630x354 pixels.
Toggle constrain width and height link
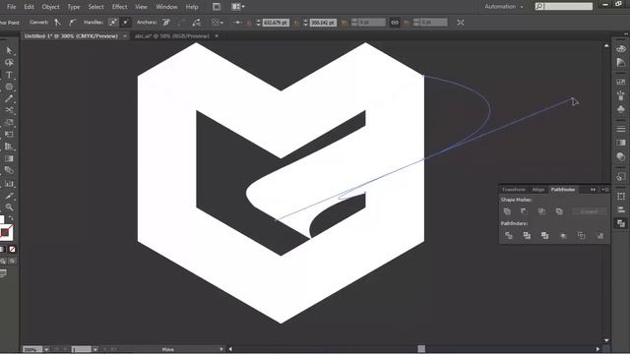(395, 23)
